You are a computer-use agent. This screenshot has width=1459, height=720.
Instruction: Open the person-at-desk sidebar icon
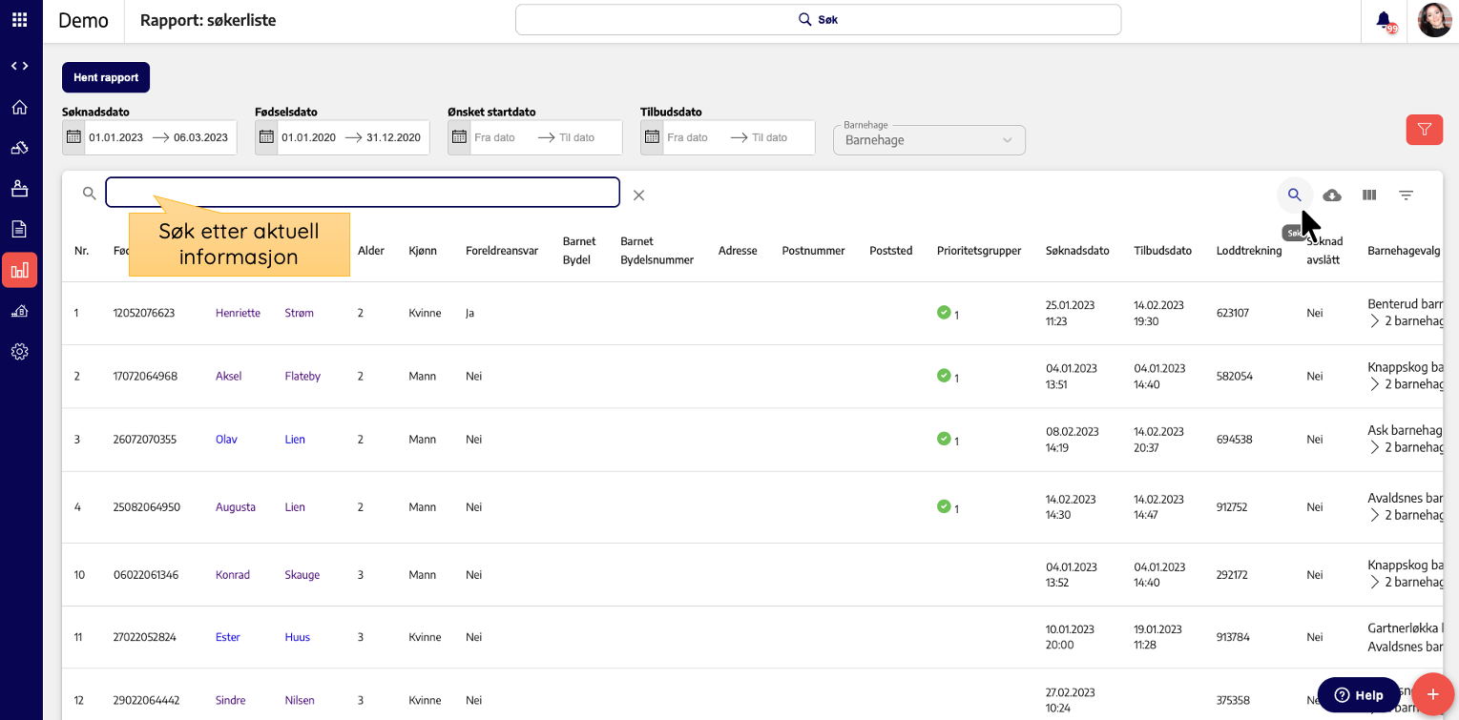pyautogui.click(x=19, y=188)
